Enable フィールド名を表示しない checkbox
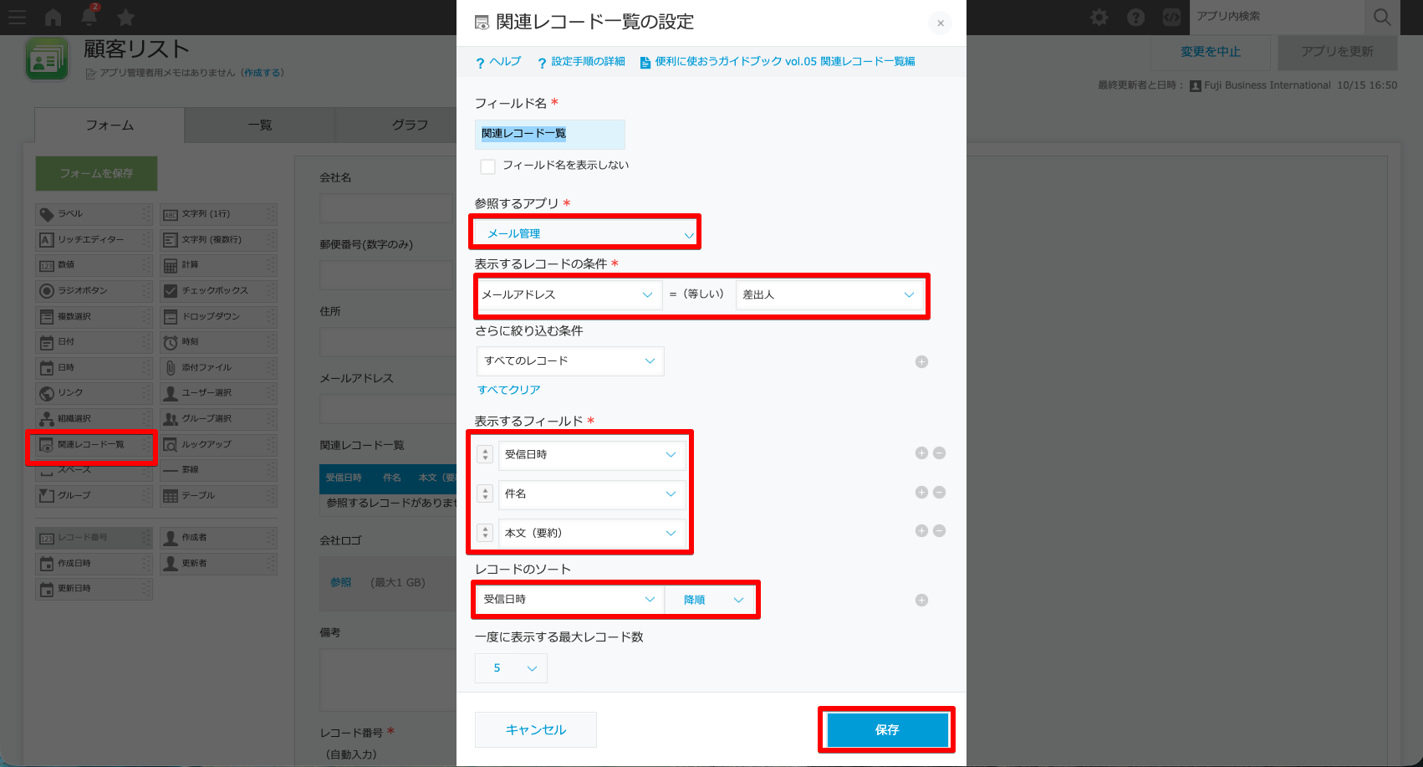Image resolution: width=1423 pixels, height=767 pixels. pyautogui.click(x=488, y=166)
